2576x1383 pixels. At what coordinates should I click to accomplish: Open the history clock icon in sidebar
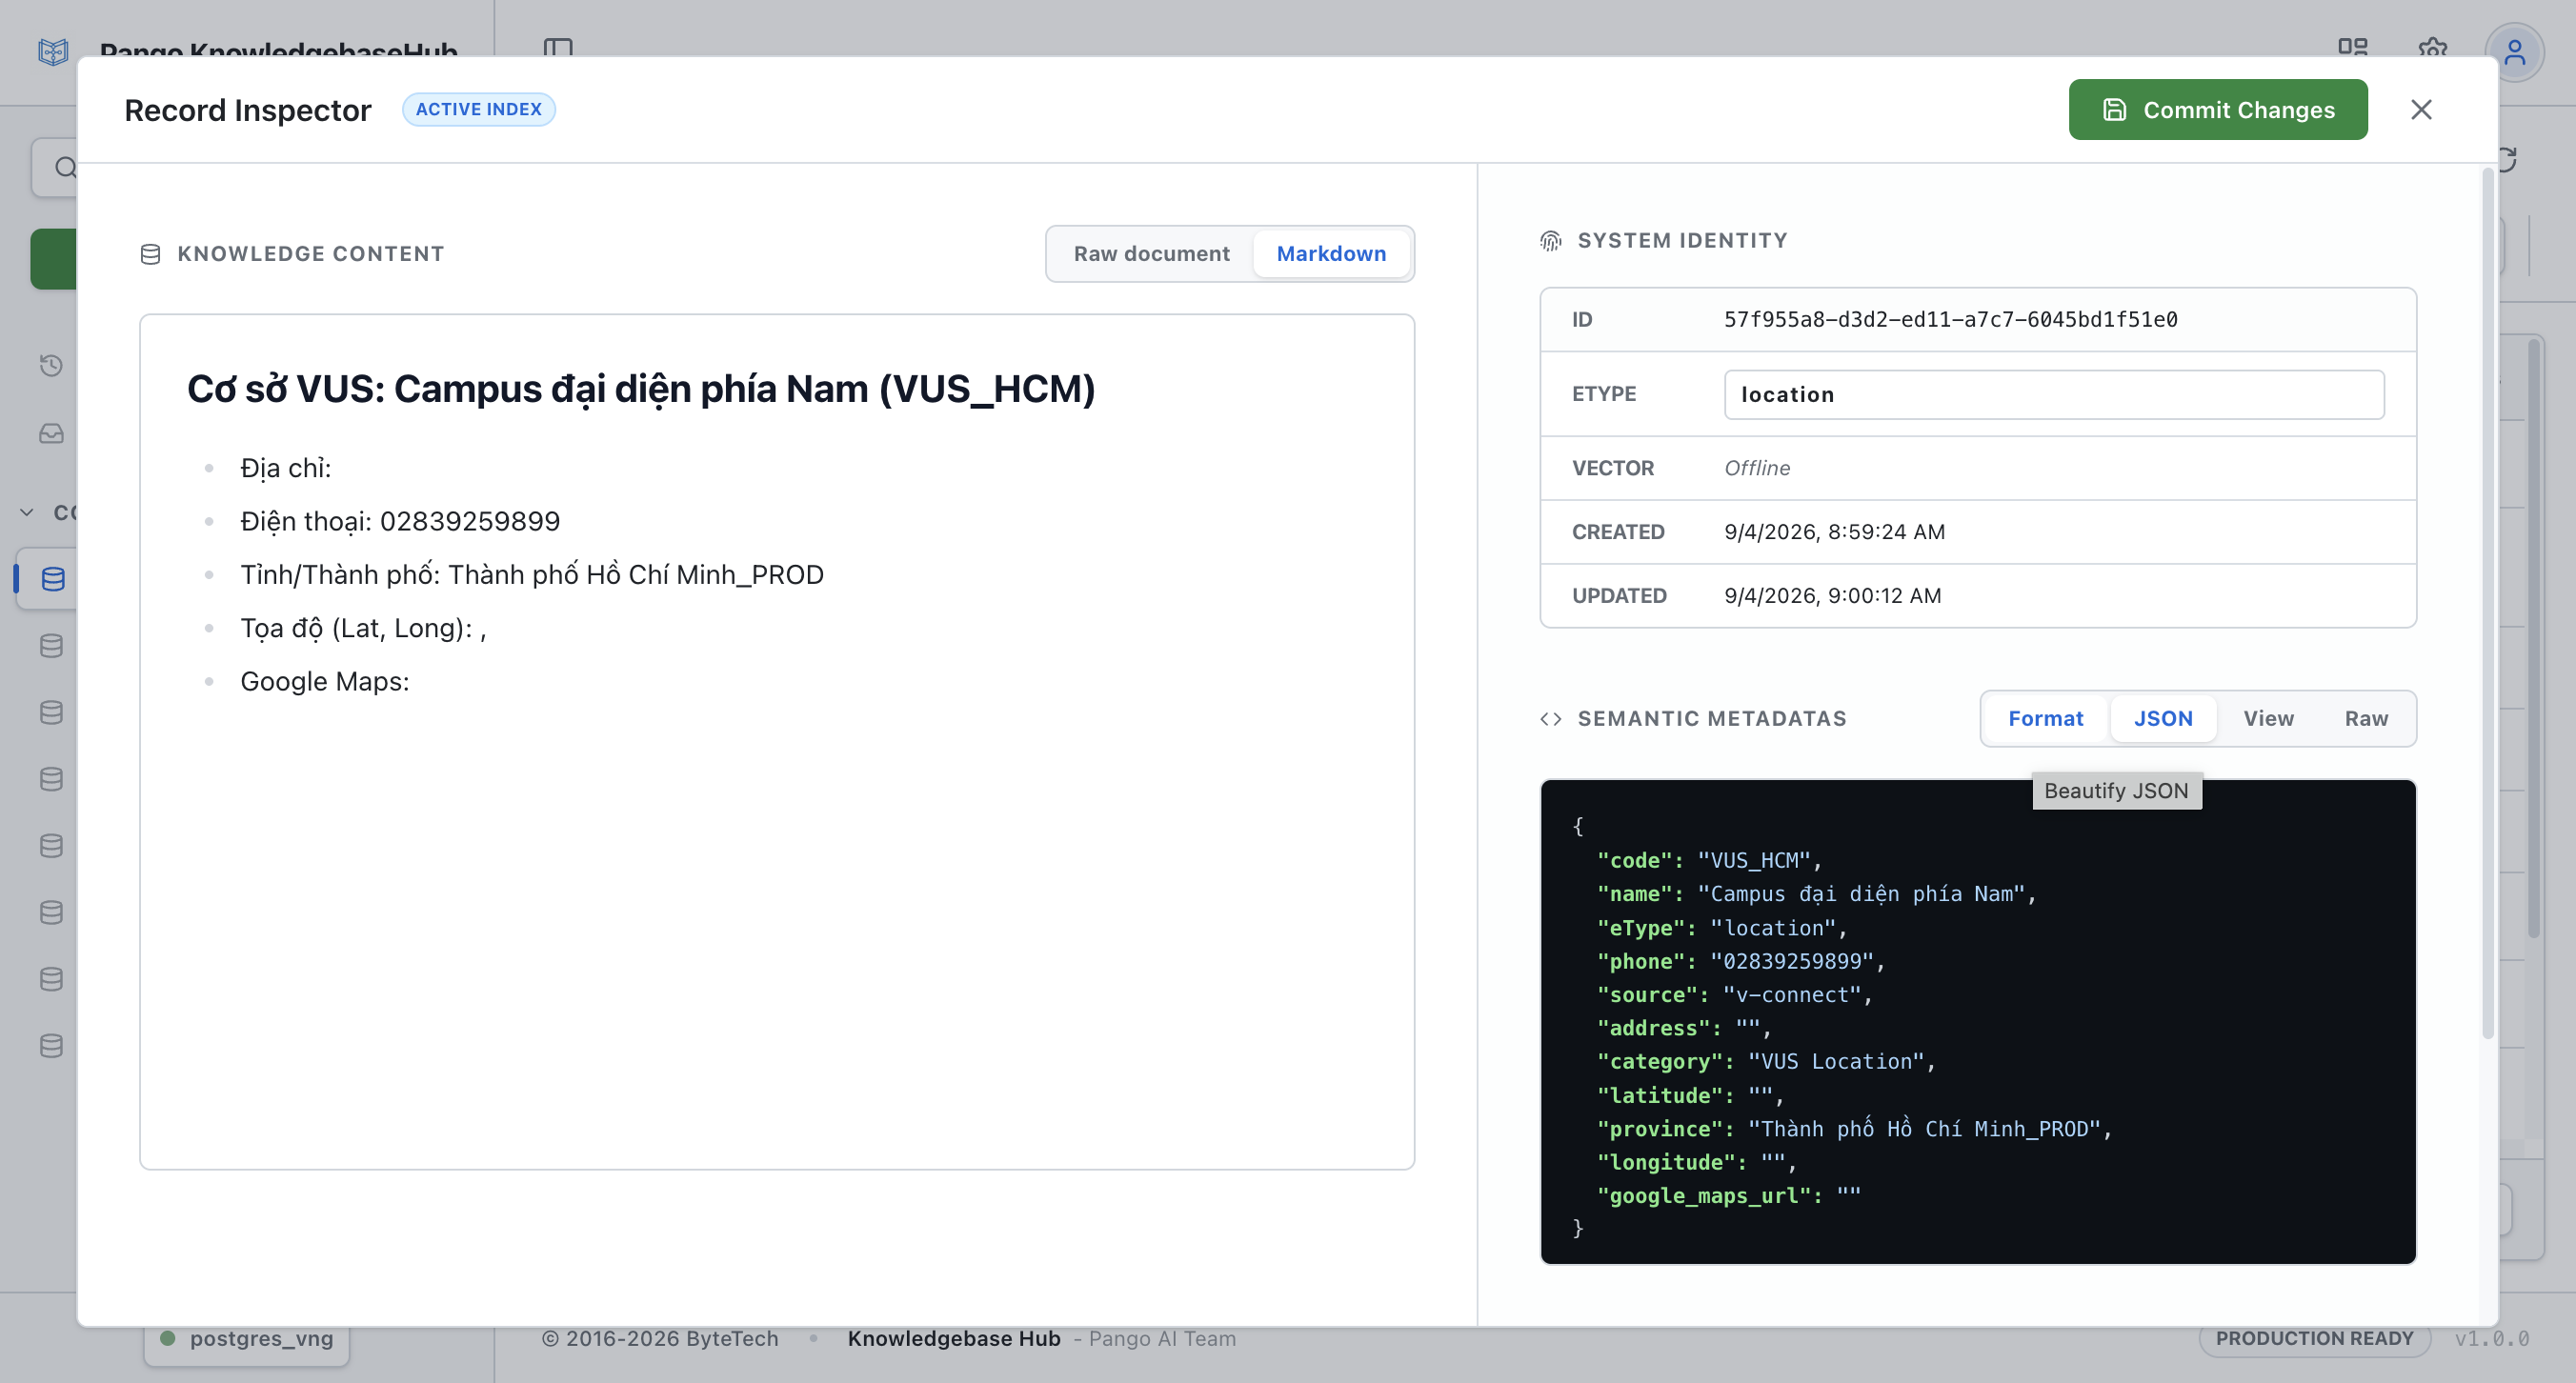(x=51, y=365)
